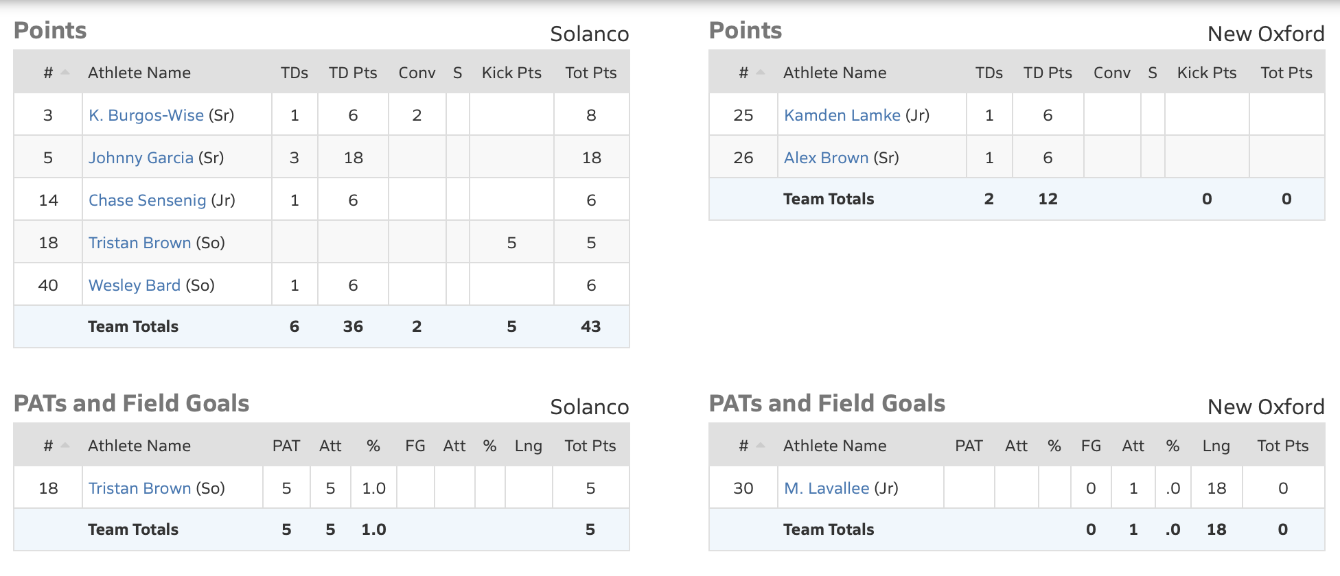Click sort arrow in Solanco Points # column
Image resolution: width=1340 pixels, height=576 pixels.
click(x=65, y=72)
